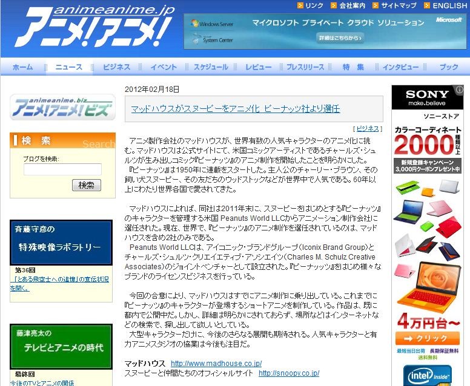Focus the ブログを検索 text field

coord(62,169)
